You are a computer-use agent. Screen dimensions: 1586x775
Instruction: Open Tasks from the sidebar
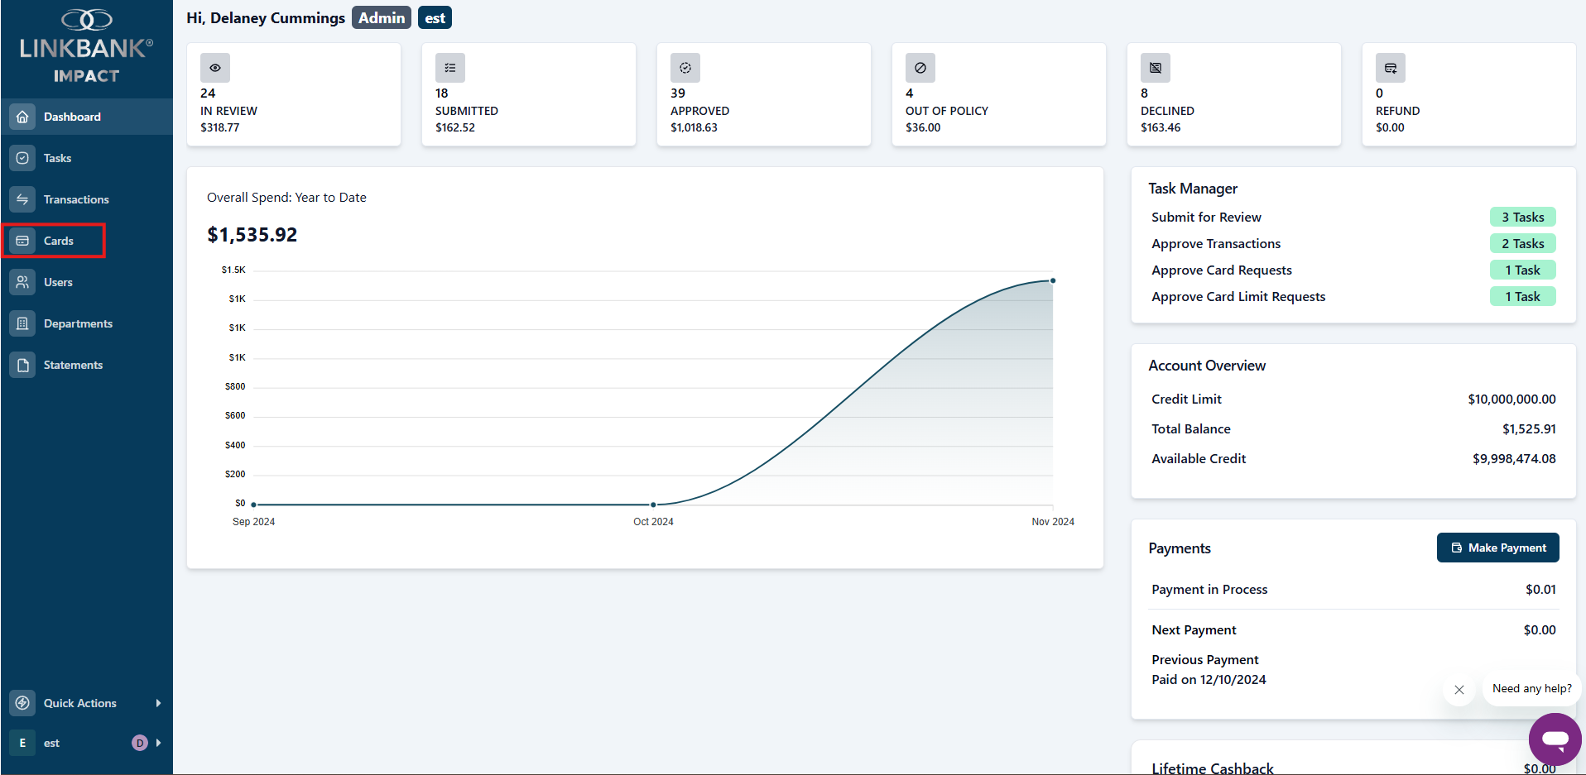point(87,158)
